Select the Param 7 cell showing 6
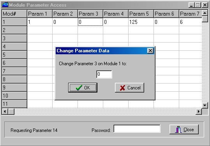This screenshot has height=146, width=210. [191, 22]
